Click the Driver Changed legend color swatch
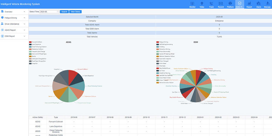The height and width of the screenshot is (136, 272). [157, 61]
